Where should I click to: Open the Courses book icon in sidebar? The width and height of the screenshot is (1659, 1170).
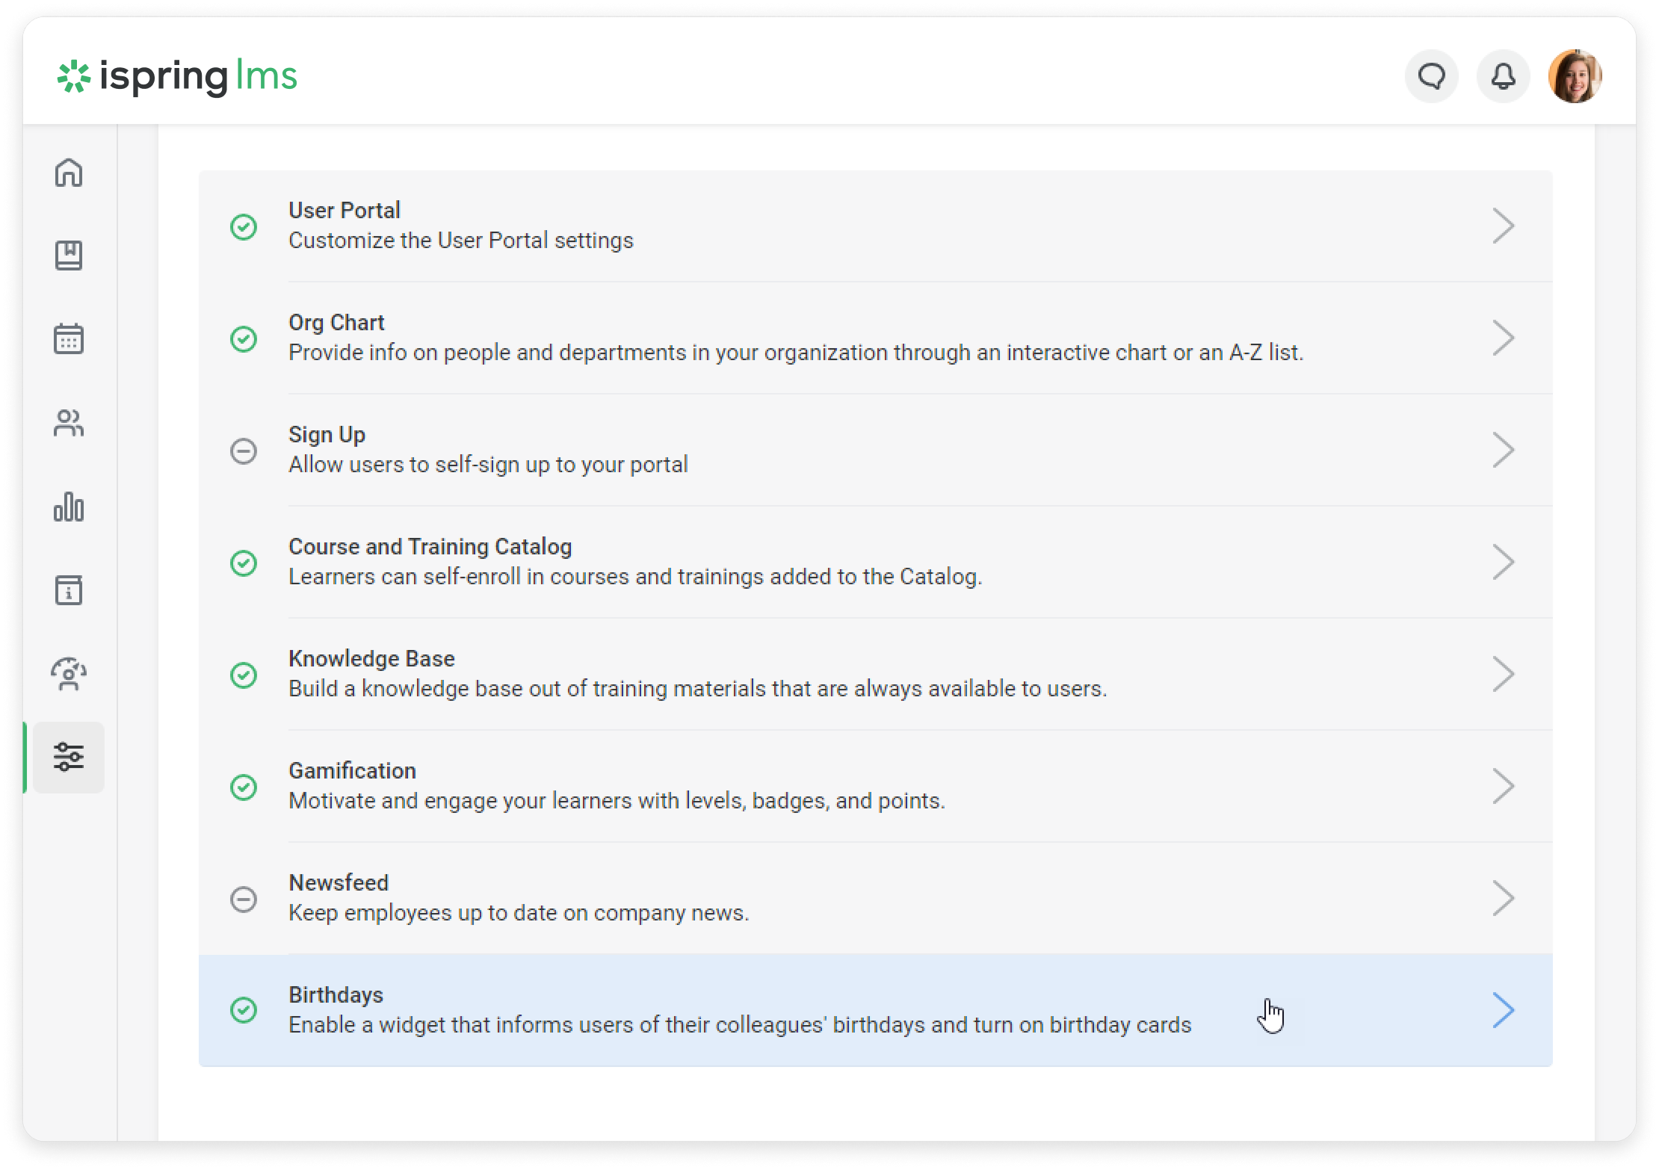(x=69, y=256)
